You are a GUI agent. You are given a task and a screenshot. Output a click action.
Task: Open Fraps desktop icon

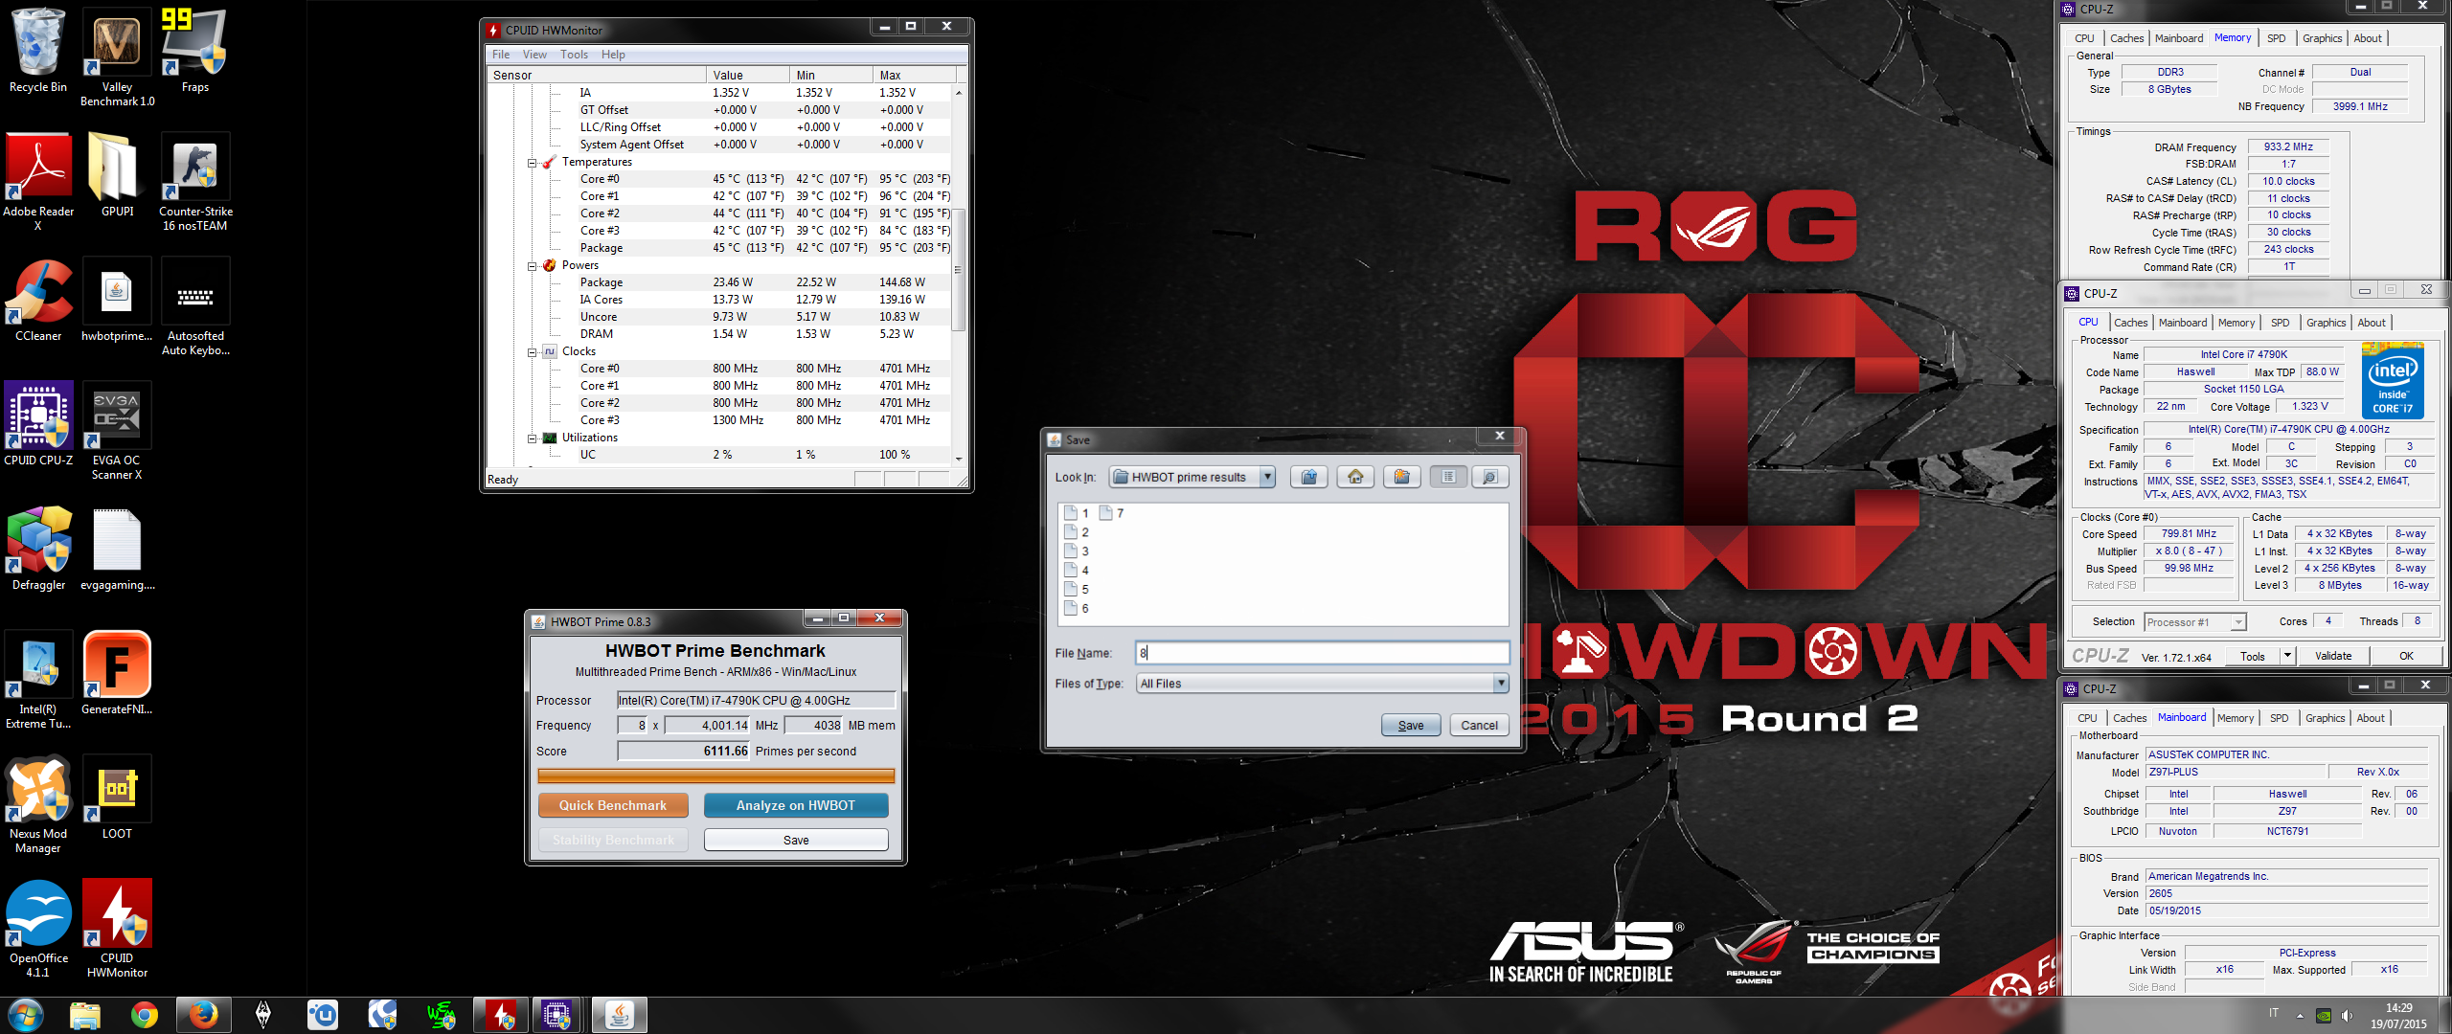coord(194,52)
